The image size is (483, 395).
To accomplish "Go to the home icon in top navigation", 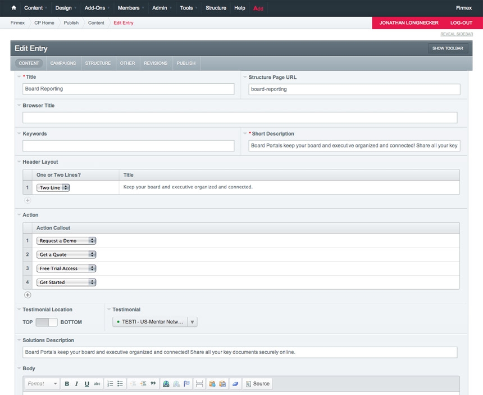I will (x=13, y=8).
